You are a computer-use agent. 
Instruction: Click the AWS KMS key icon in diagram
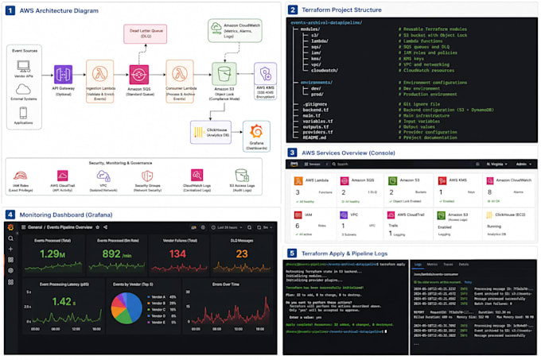265,74
